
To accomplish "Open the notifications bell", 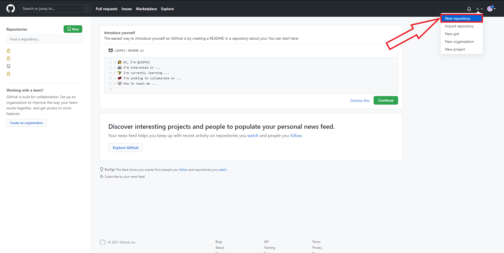I will click(469, 9).
